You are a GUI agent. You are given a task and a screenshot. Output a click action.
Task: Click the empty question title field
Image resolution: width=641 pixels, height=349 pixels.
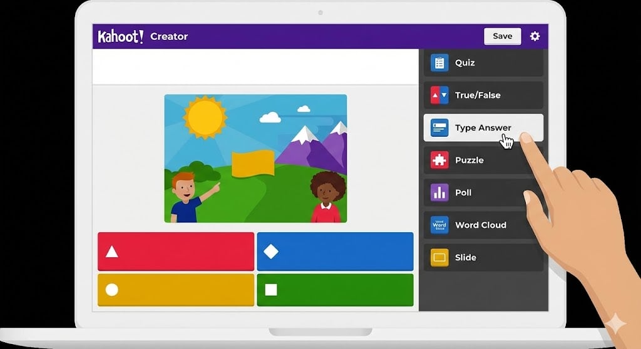point(255,67)
